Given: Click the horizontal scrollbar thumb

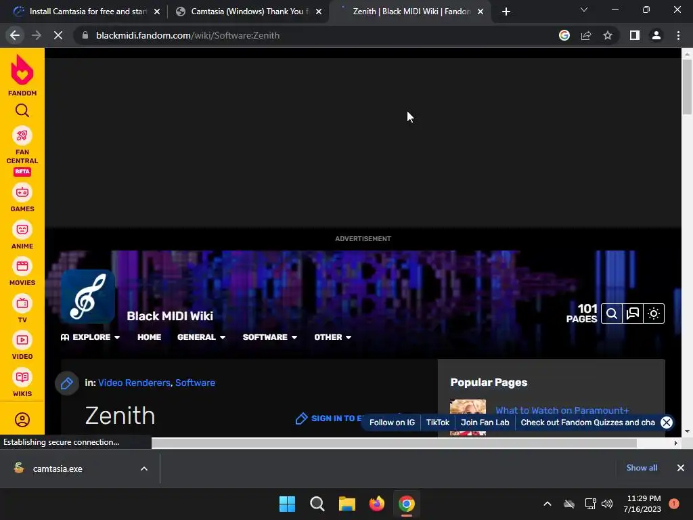Looking at the screenshot, I should [x=394, y=443].
